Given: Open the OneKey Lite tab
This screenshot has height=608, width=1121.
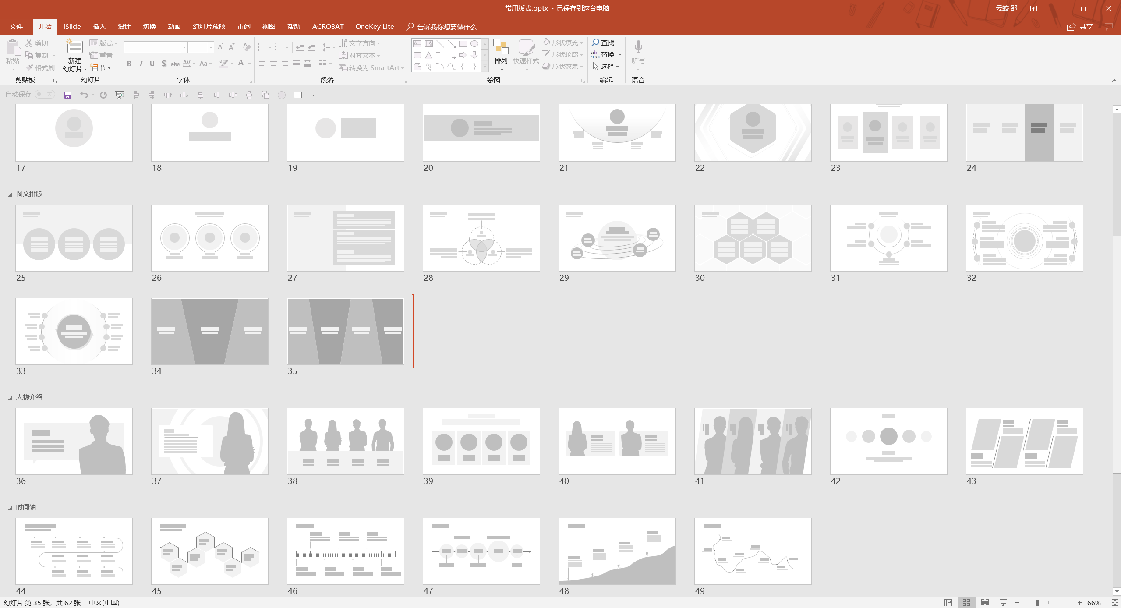Looking at the screenshot, I should pyautogui.click(x=375, y=27).
